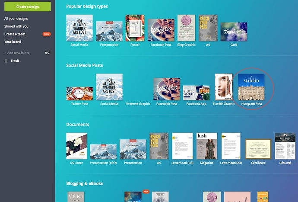Open Shared with you section
Screen dimensions: 298x202
tap(17, 26)
